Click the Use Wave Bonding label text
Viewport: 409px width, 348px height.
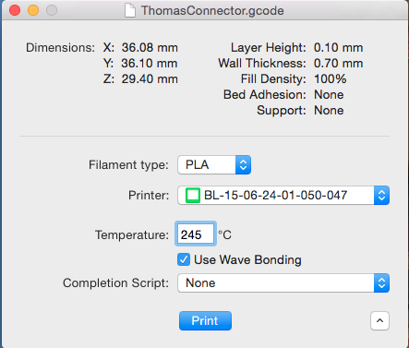(247, 259)
